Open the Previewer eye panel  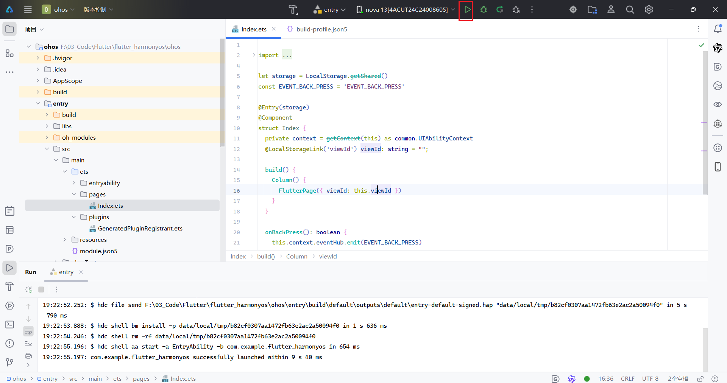coord(718,104)
